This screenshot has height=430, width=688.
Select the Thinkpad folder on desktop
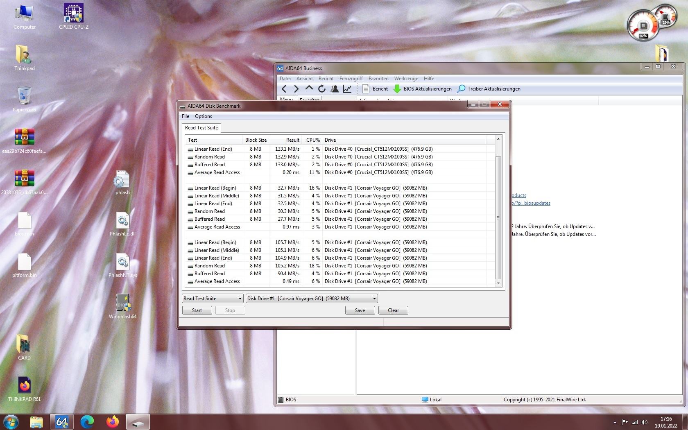click(x=25, y=58)
